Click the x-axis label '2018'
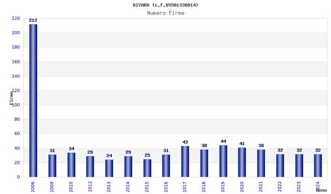Viewport: 331px width, 194px height. 204,187
